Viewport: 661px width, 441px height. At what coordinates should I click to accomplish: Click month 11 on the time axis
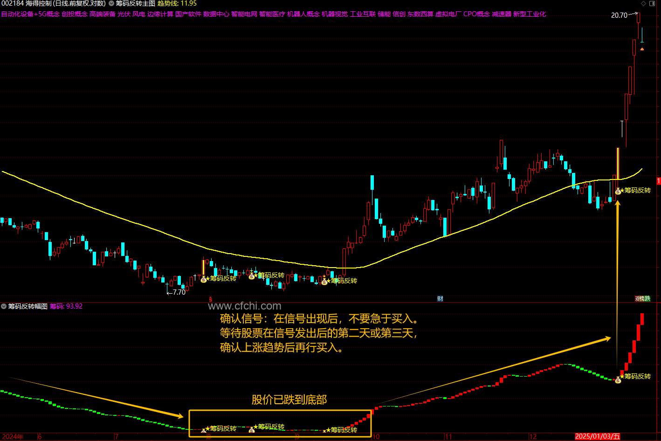(448, 437)
